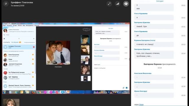Click 'Екатерина Коркина присоединился' notice in right panel

[159, 64]
